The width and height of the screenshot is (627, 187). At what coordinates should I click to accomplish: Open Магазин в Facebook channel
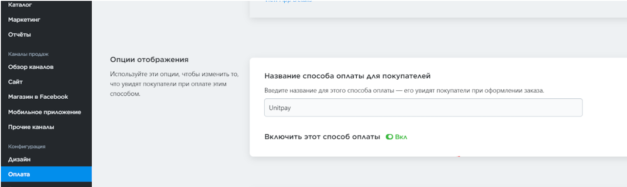(38, 97)
